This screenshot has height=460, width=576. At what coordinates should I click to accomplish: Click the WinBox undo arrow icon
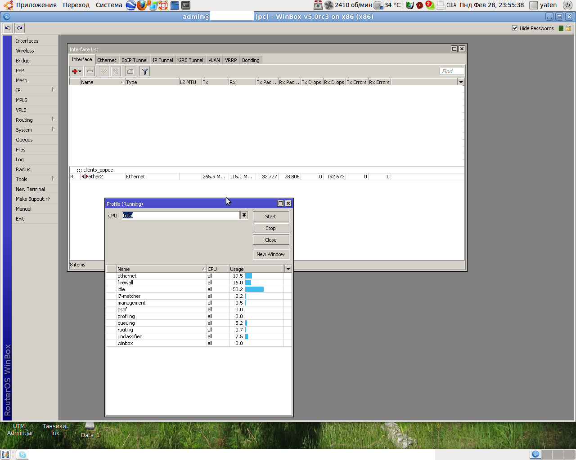coord(8,28)
